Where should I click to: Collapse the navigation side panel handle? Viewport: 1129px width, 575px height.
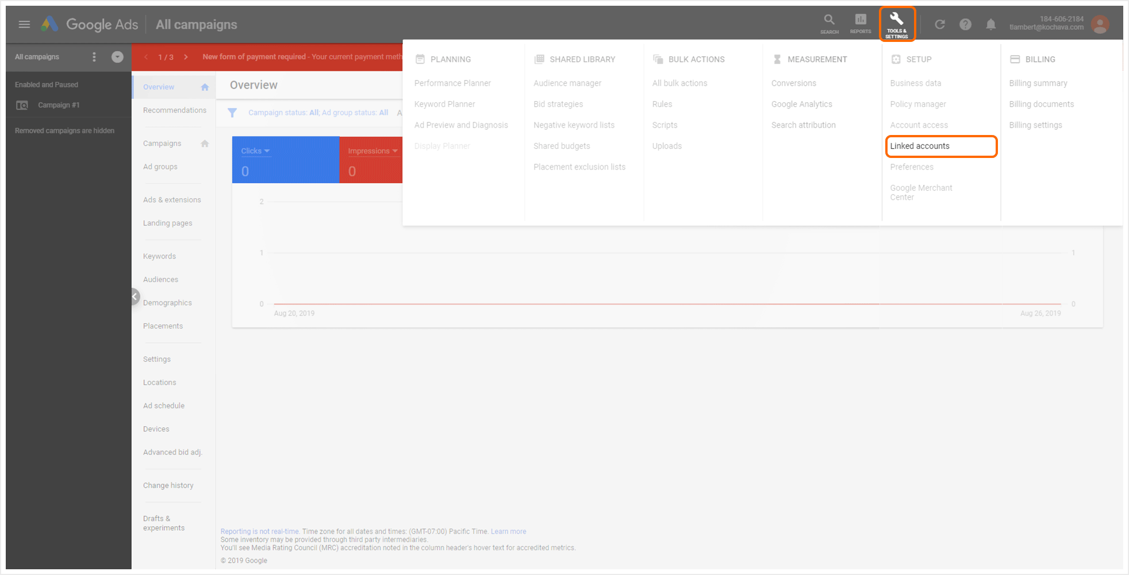tap(135, 296)
